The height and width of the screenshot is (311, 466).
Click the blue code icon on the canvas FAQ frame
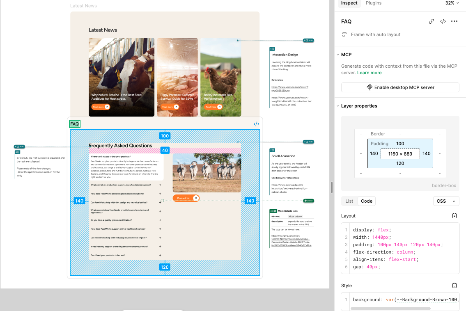[x=256, y=124]
